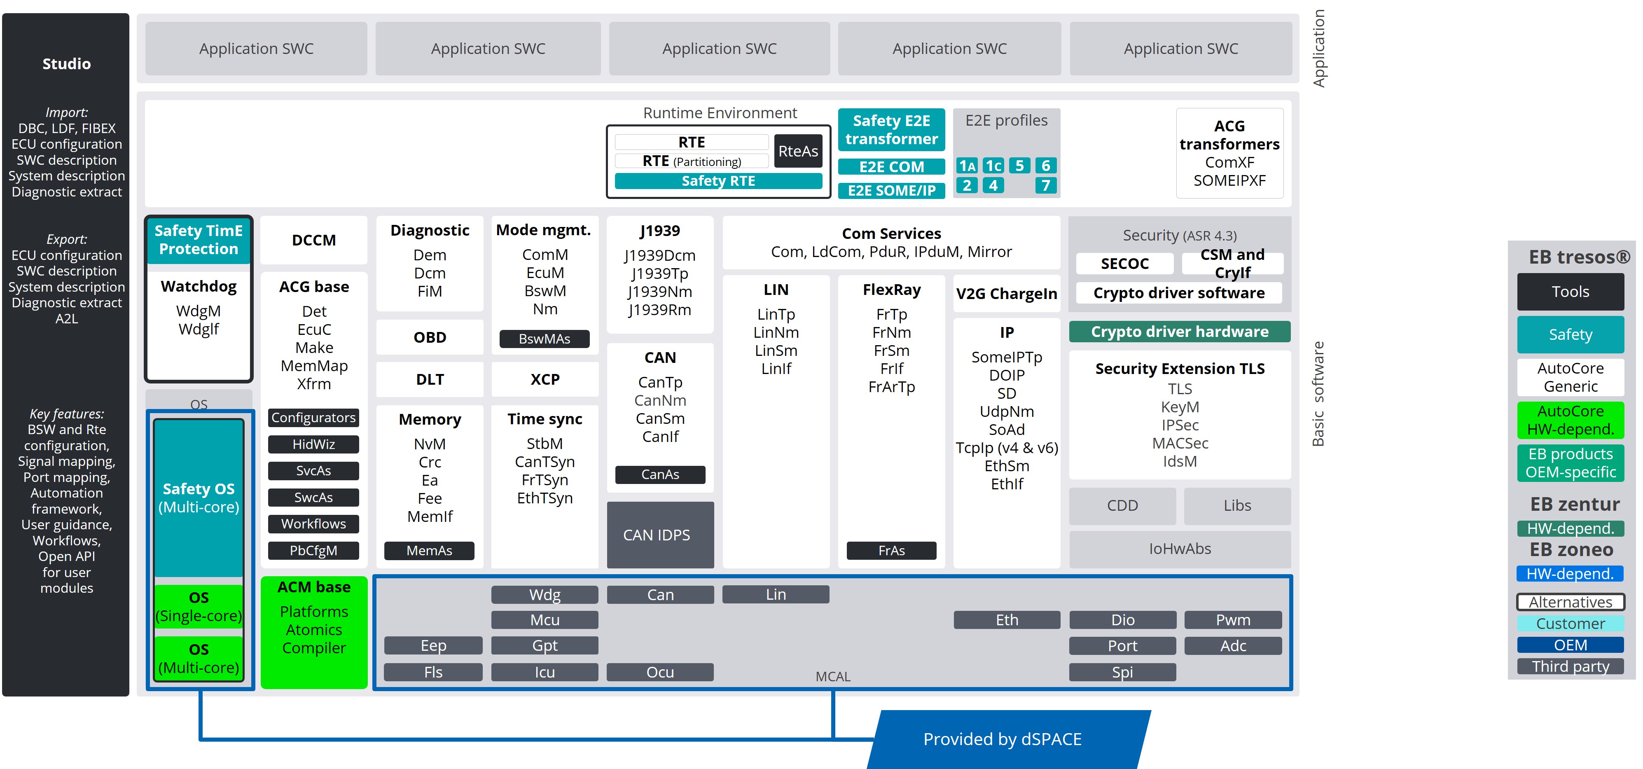Click the E2E COM block
This screenshot has width=1643, height=769.
[x=891, y=166]
